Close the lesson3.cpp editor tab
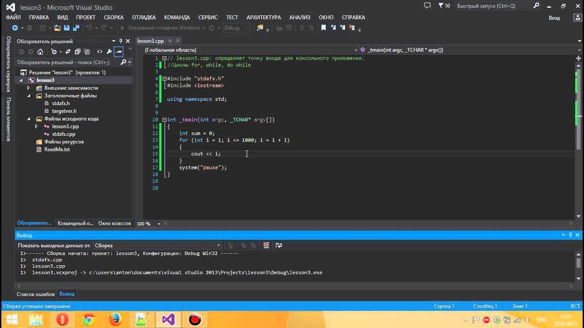Image resolution: width=584 pixels, height=328 pixels. pos(178,41)
